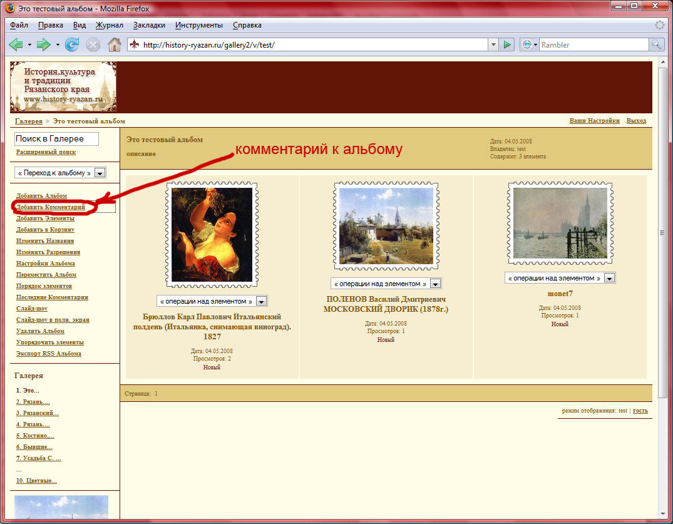Open operations dropdown under the monet7 image
This screenshot has width=673, height=524.
coord(560,278)
